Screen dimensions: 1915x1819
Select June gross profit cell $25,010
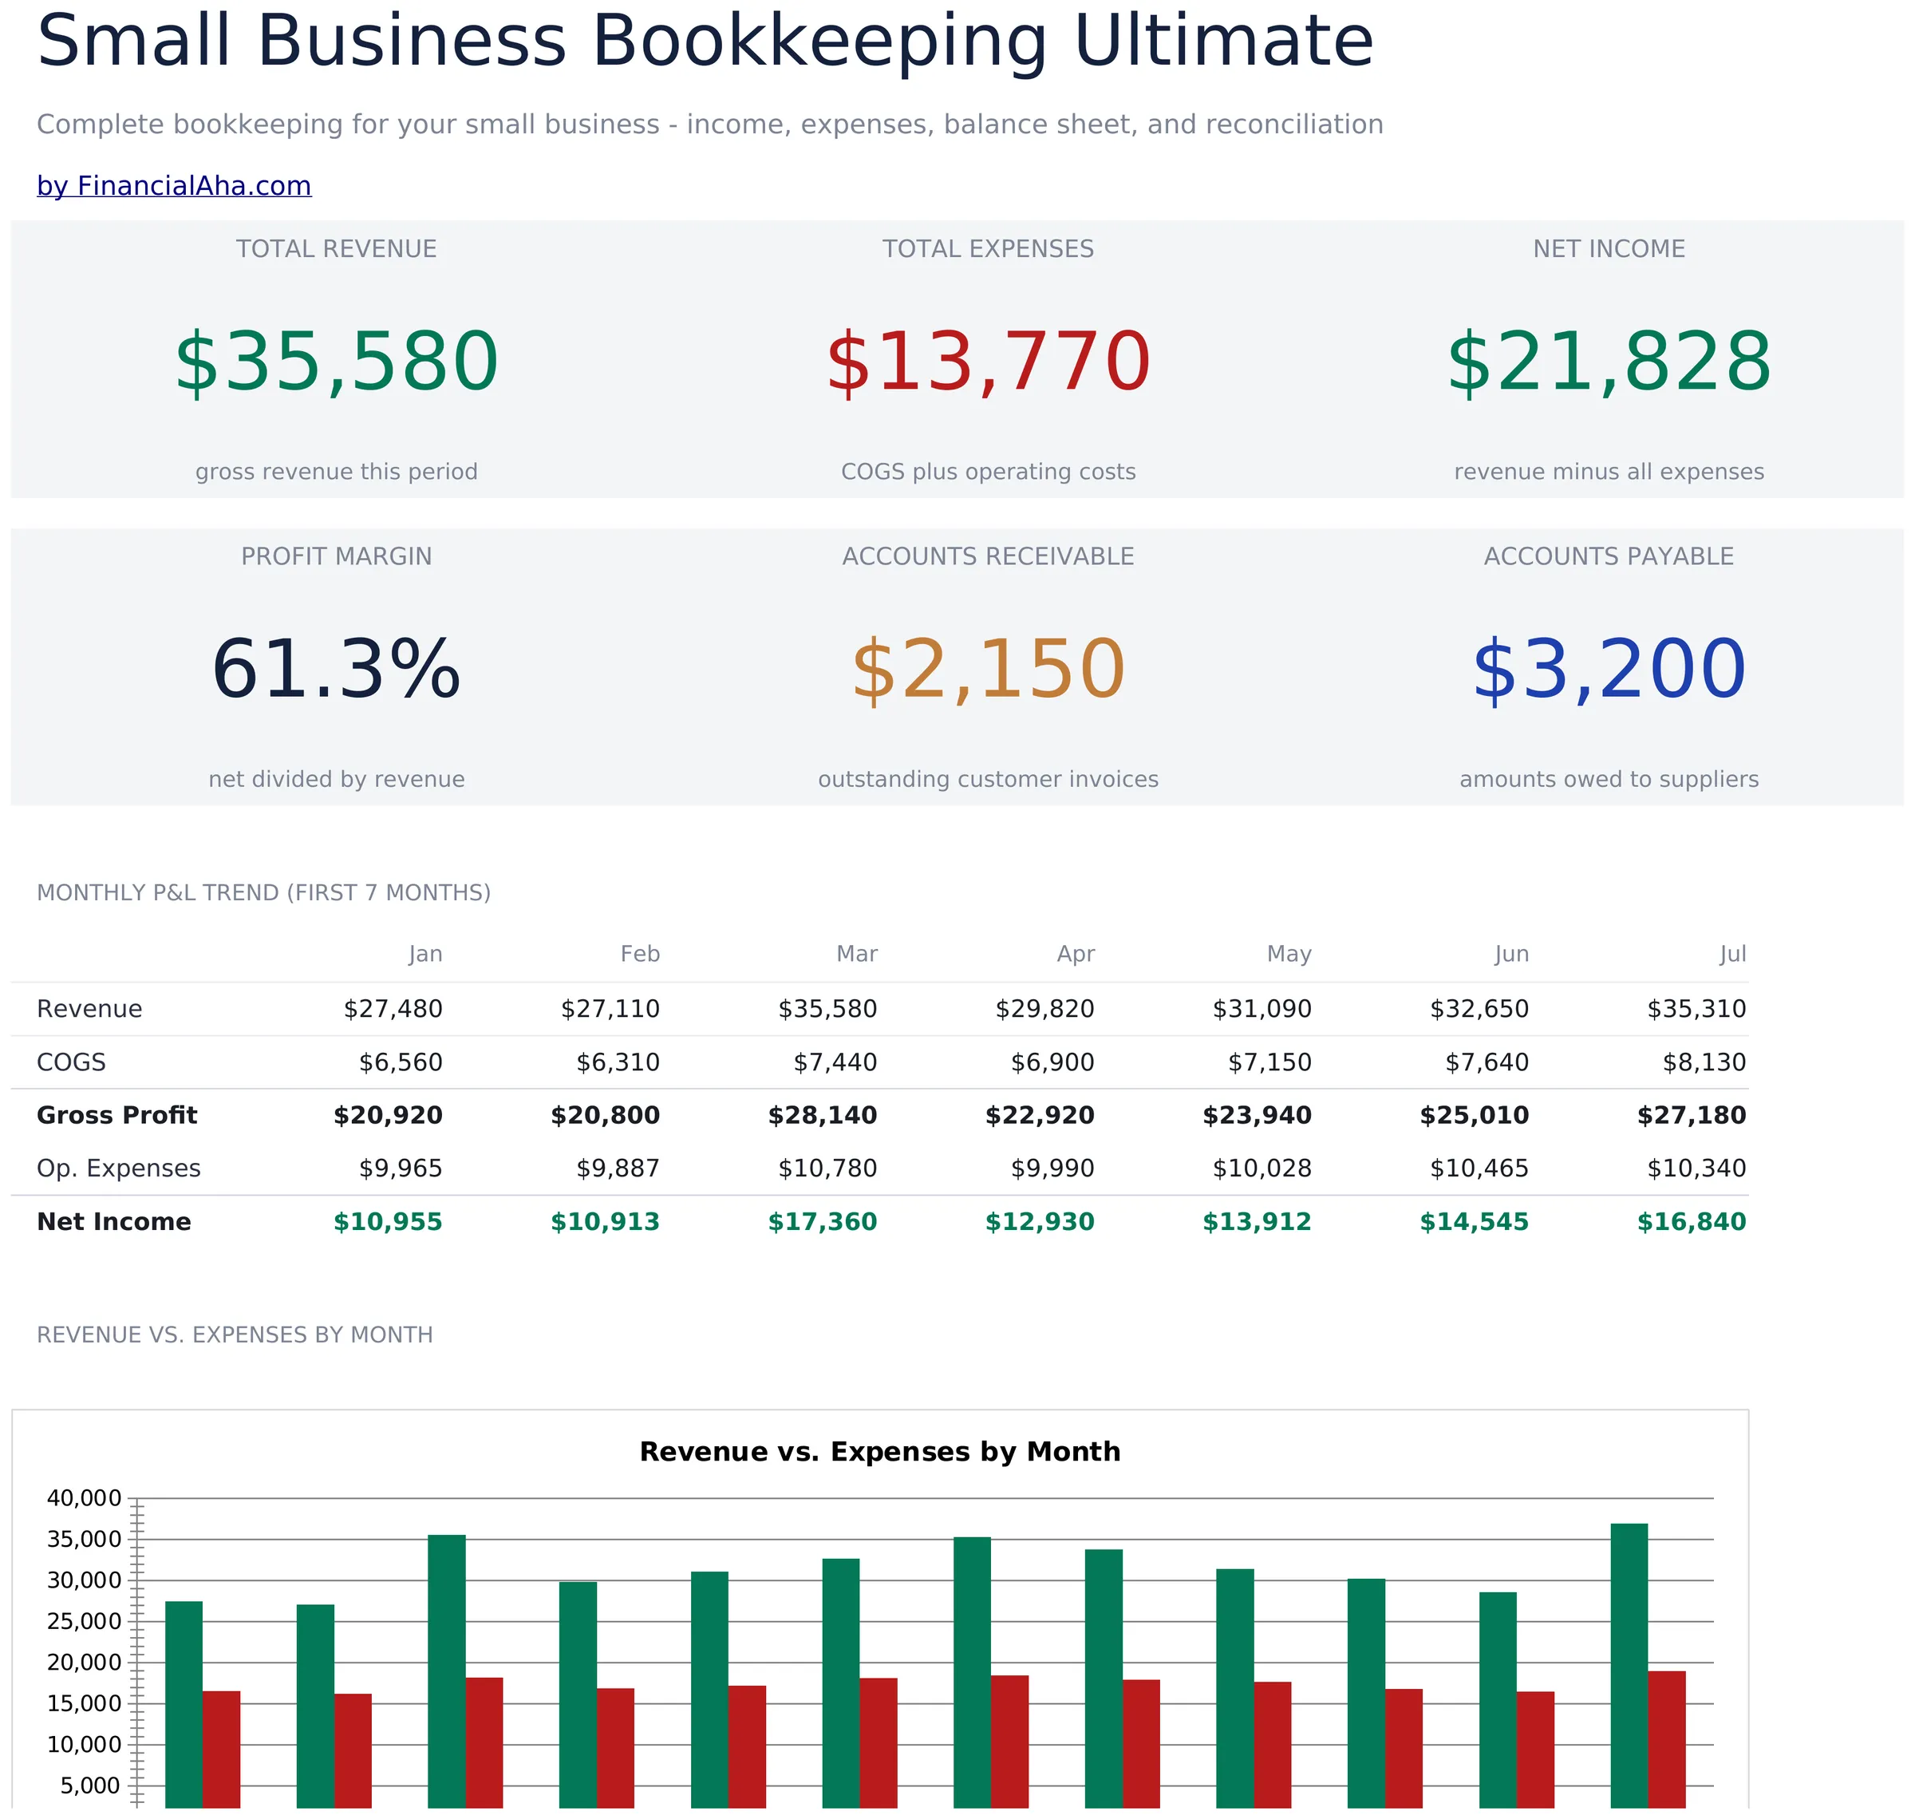1474,1116
